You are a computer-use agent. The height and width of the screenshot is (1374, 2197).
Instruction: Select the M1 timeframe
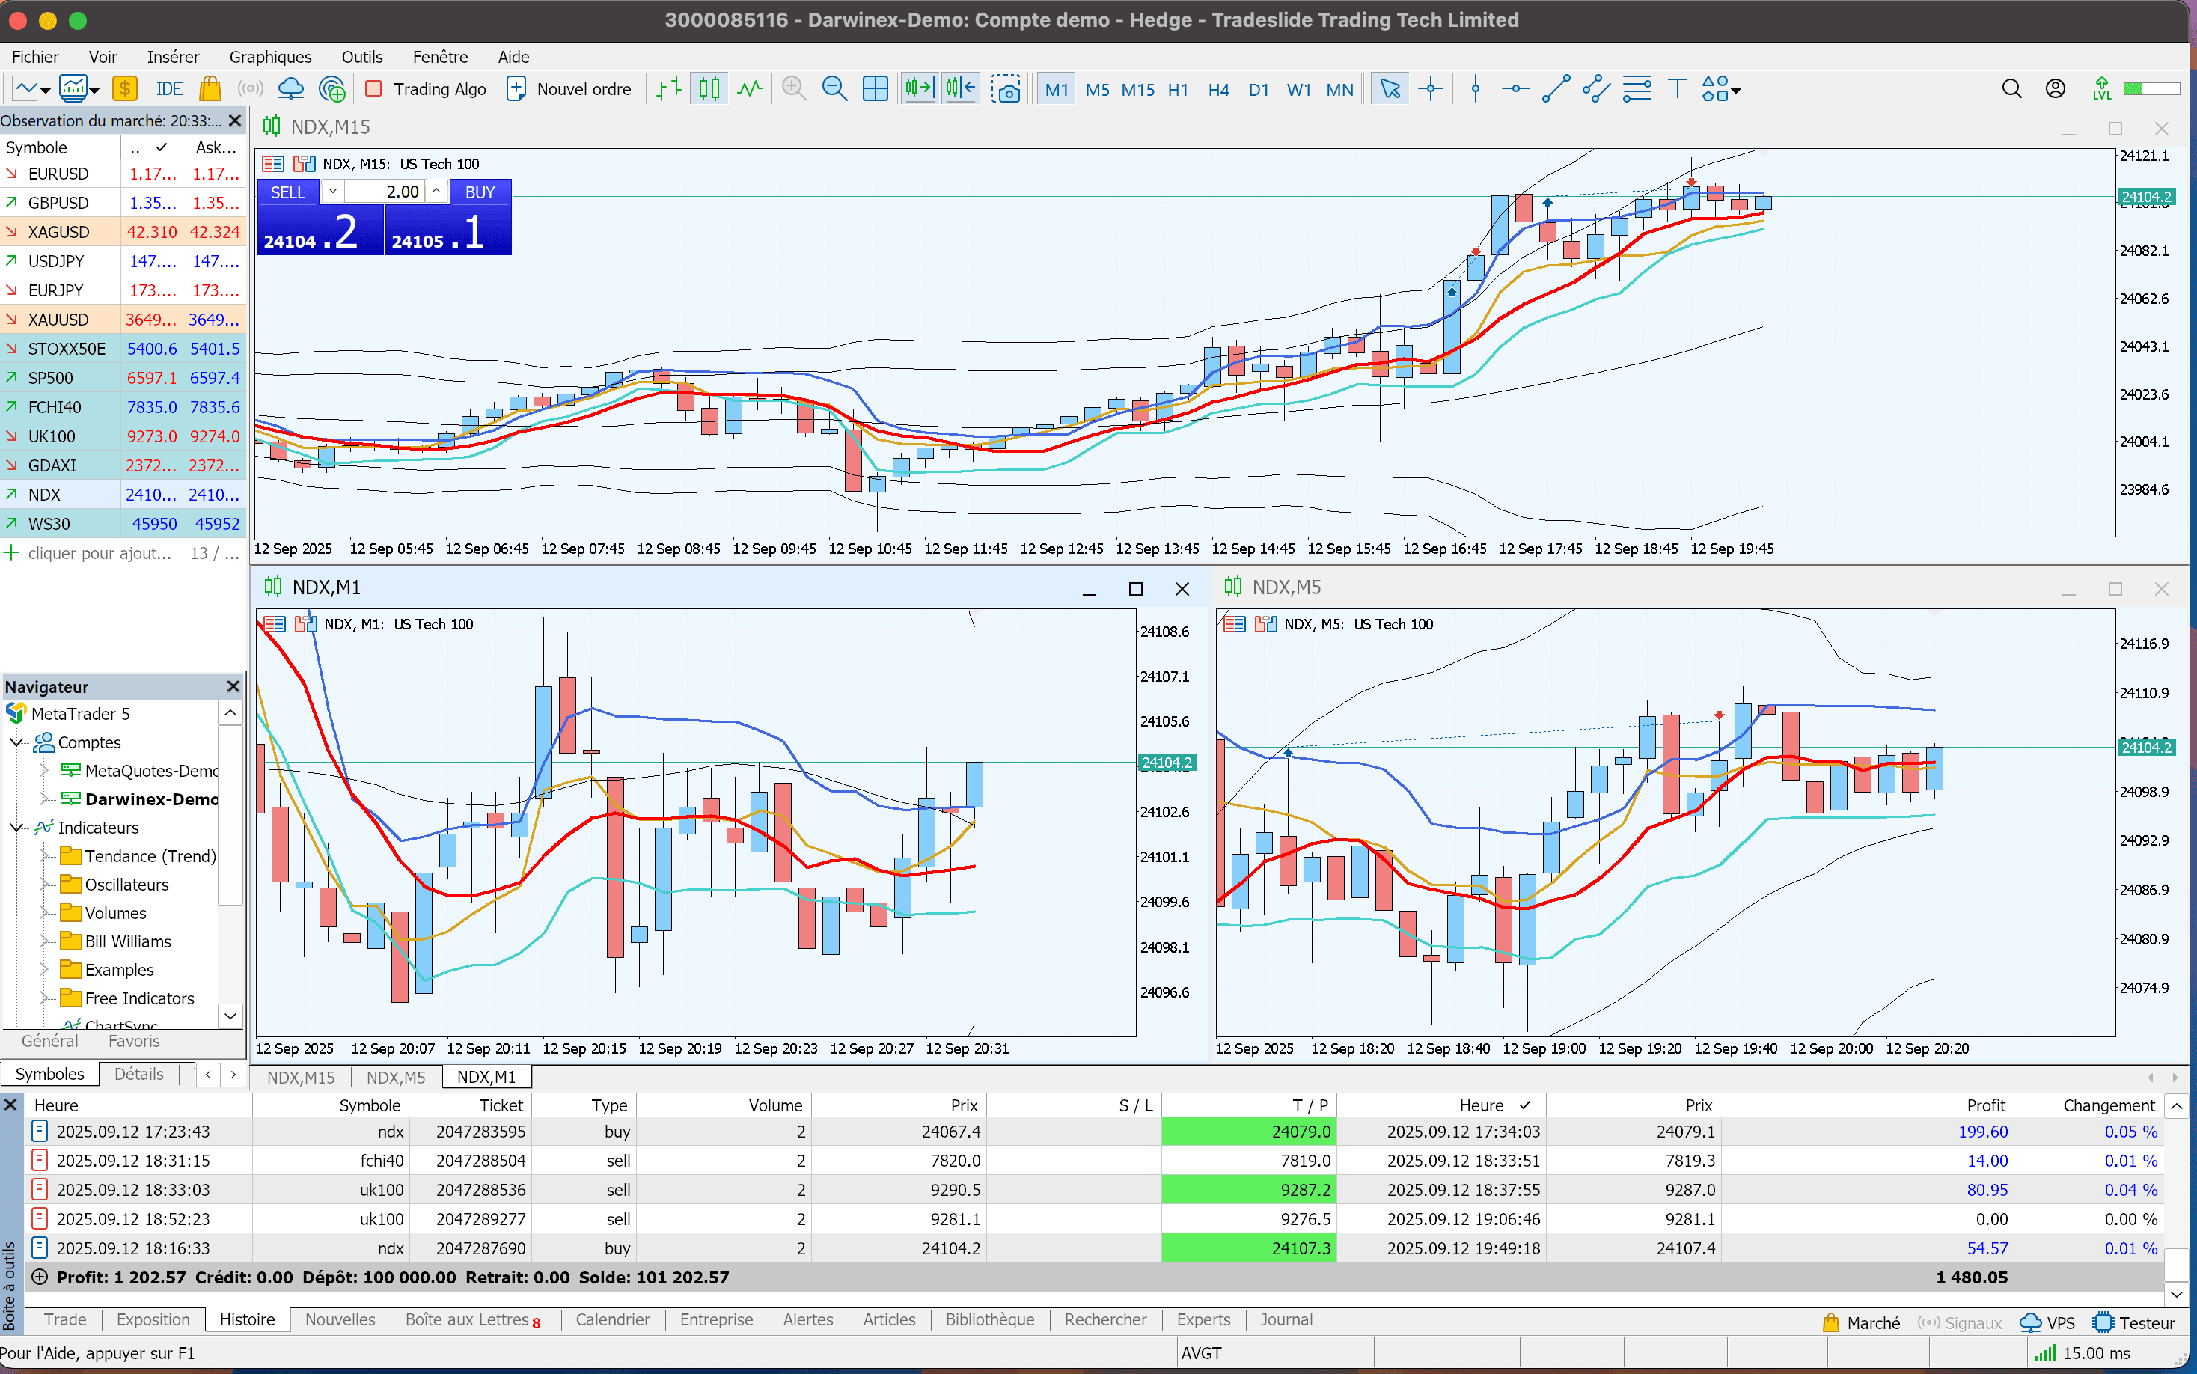1056,90
